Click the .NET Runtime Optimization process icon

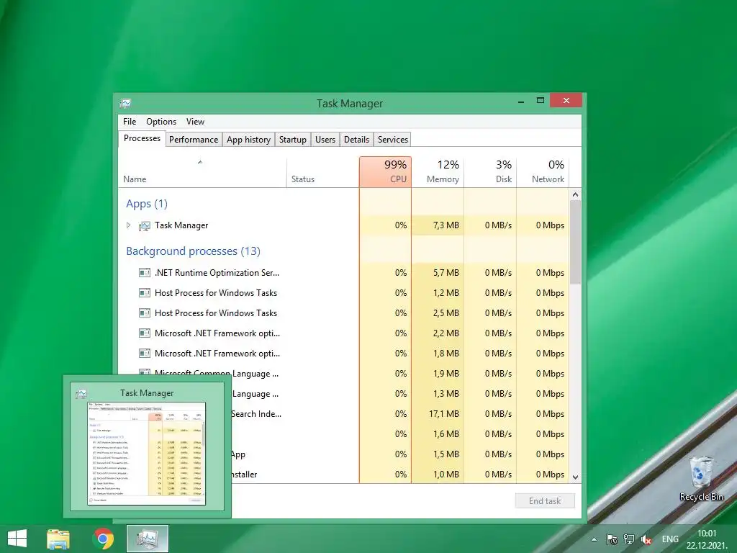pos(144,273)
